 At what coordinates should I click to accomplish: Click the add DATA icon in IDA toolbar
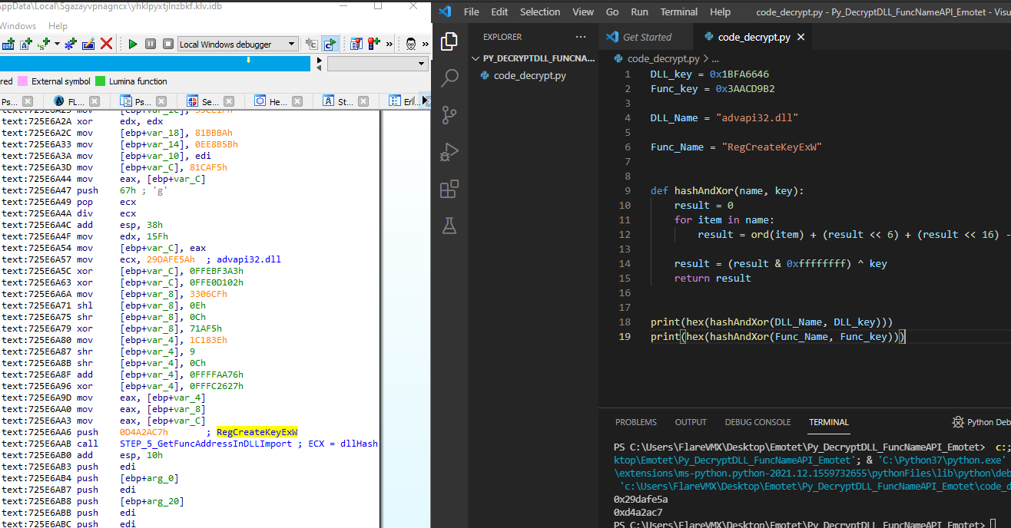8,44
